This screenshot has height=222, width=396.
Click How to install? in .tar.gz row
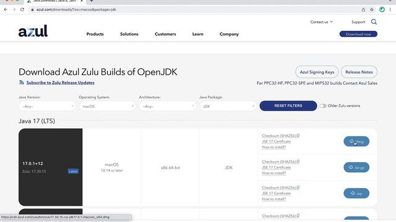point(273,173)
